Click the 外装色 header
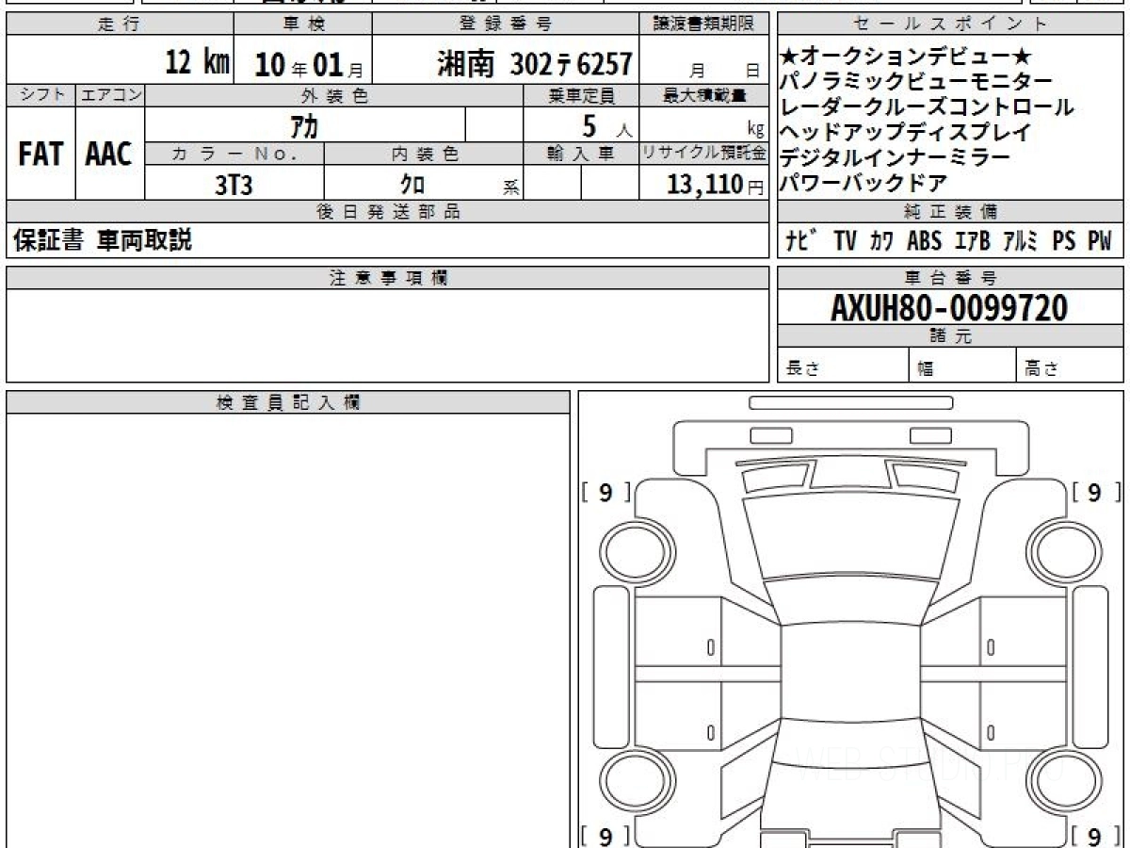Screen dimensions: 1130x848 pos(334,95)
